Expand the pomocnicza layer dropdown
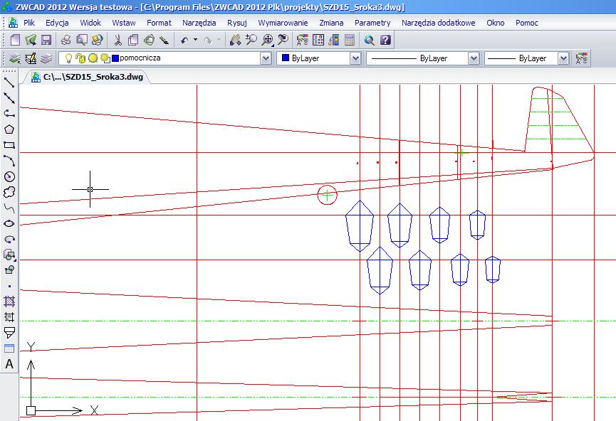 pyautogui.click(x=266, y=58)
